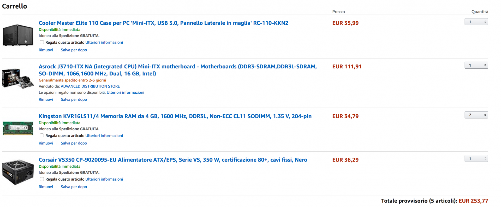
Task: Remove Cooler Master case with Rimuovi
Action: (x=46, y=50)
